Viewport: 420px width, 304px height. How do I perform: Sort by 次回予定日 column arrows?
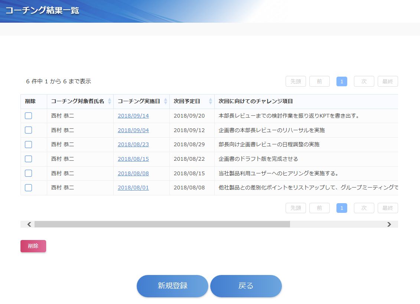coord(210,101)
